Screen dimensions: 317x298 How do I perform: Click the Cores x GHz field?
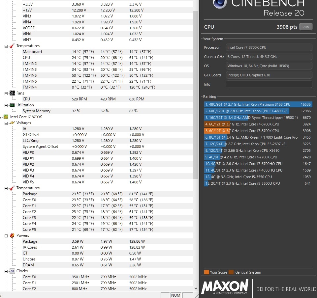point(269,57)
